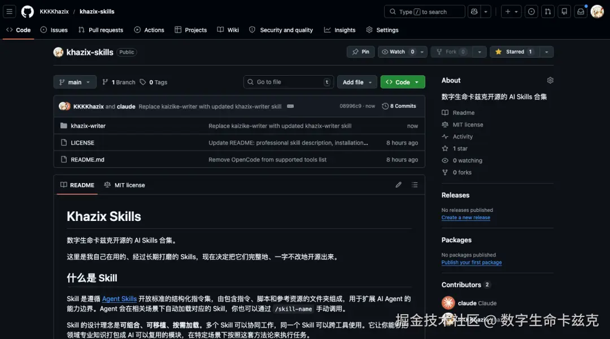The image size is (610, 339).
Task: Open the Fork options dropdown arrow
Action: [x=480, y=52]
